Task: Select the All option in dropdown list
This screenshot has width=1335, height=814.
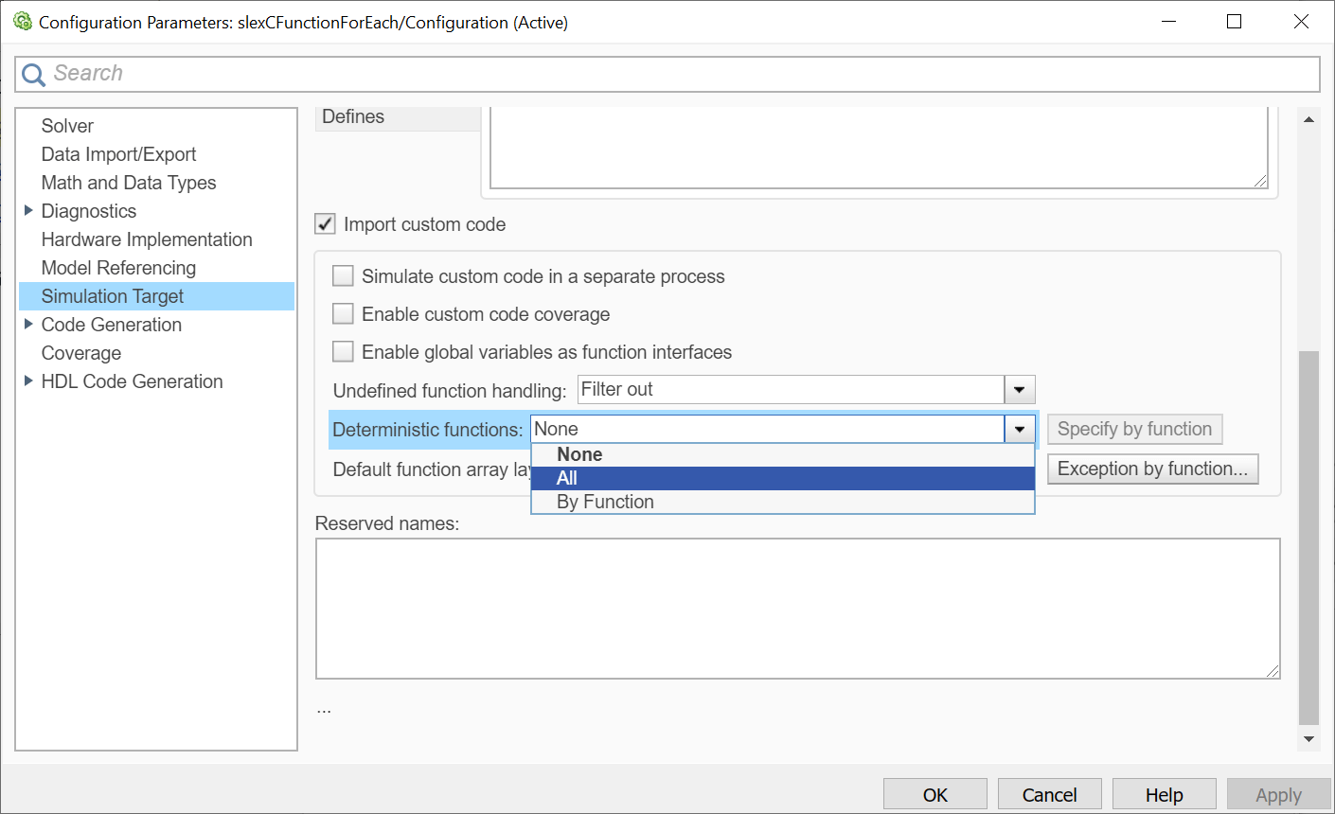Action: 782,478
